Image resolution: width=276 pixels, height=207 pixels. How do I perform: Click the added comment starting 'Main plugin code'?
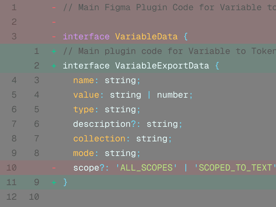[167, 51]
